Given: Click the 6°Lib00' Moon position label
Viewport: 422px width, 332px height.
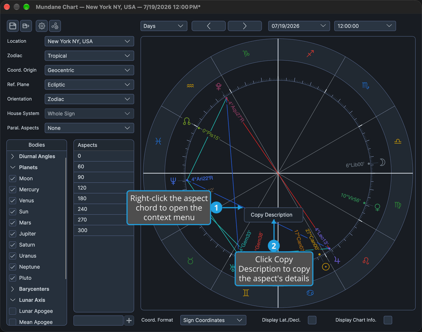Looking at the screenshot, I should click(355, 165).
